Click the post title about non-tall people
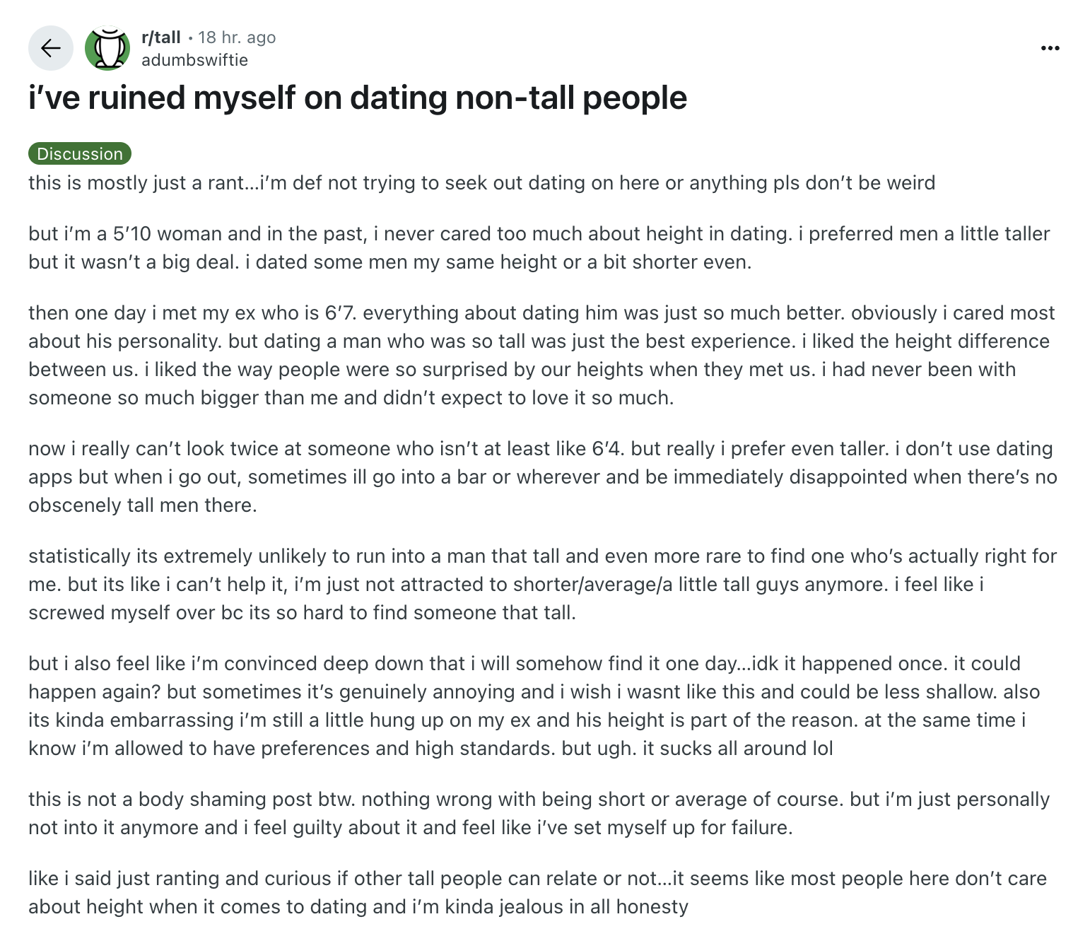 click(x=358, y=98)
